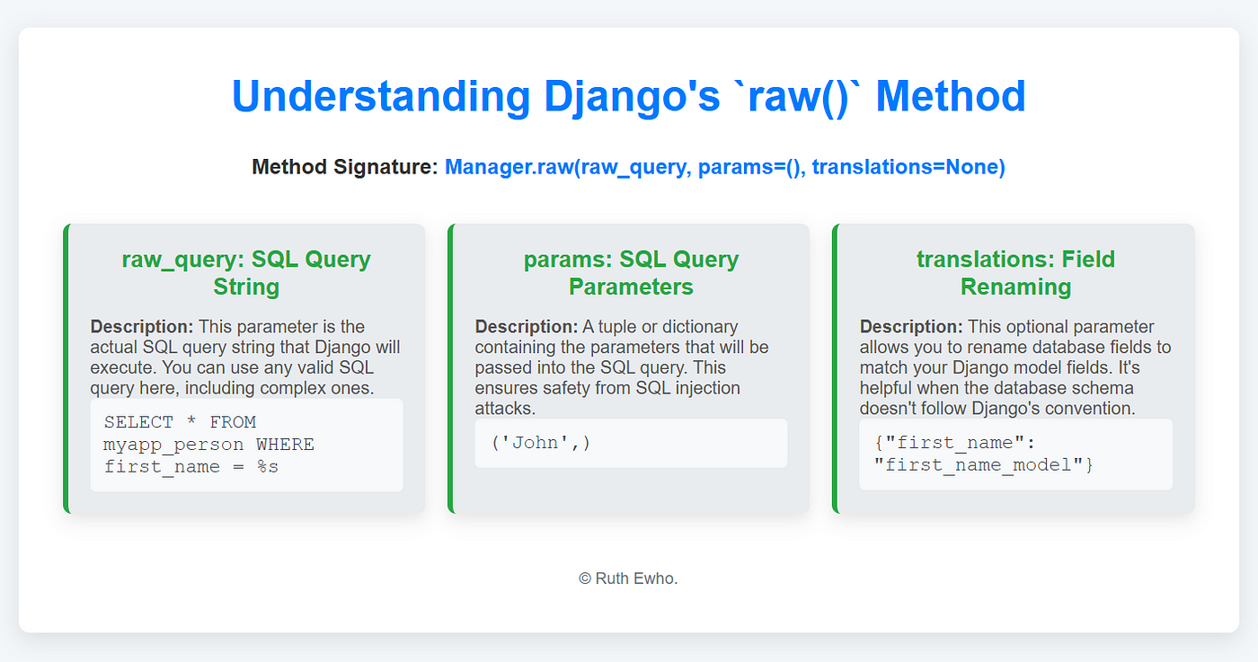1258x662 pixels.
Task: Click the bold Description label in translations card
Action: 911,327
